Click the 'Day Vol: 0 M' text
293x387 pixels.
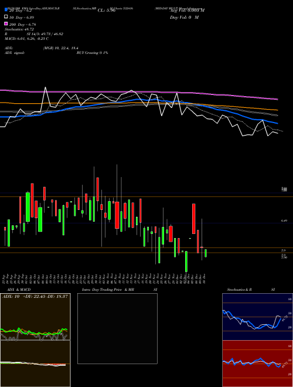[x=184, y=18]
